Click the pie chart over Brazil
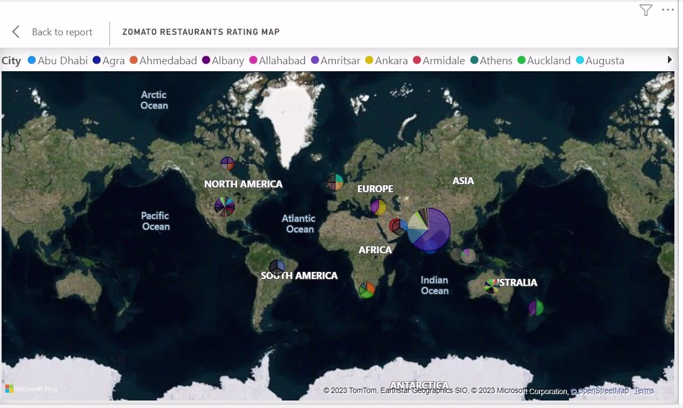 click(277, 267)
